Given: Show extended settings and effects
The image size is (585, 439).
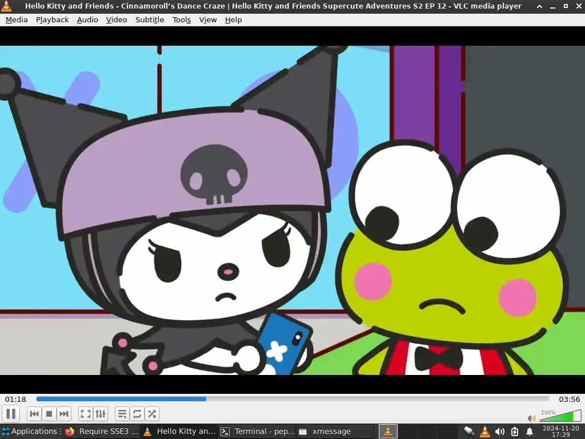Looking at the screenshot, I should 101,414.
